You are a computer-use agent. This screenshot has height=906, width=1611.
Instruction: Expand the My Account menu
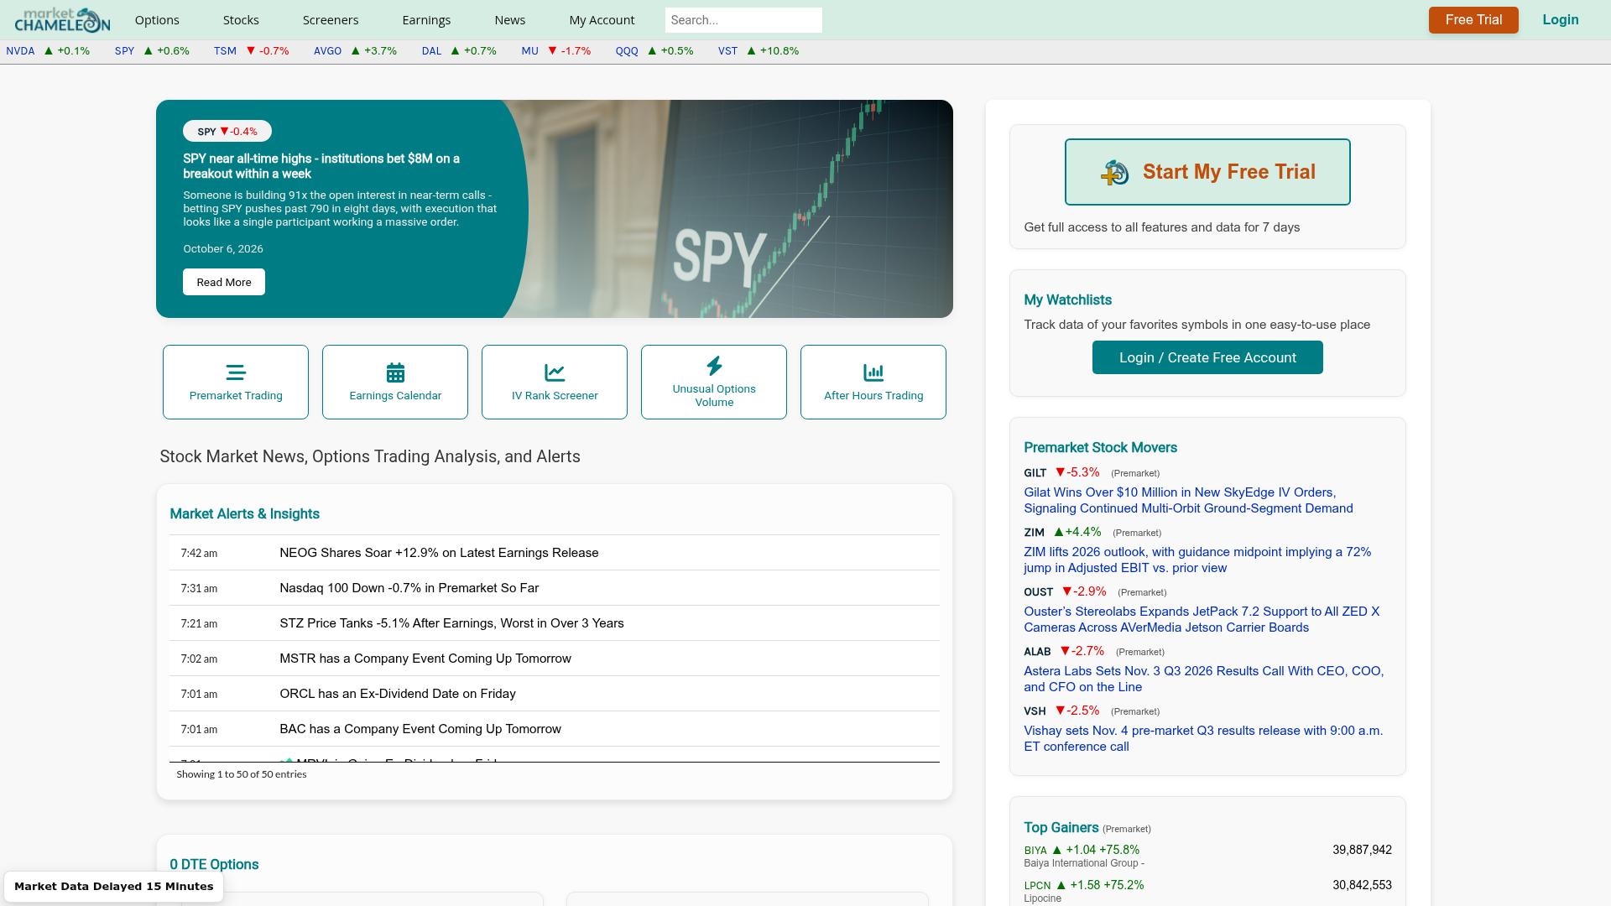tap(602, 20)
